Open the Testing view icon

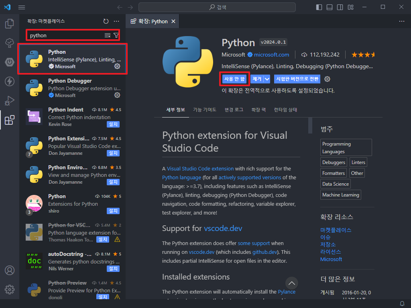(x=10, y=43)
